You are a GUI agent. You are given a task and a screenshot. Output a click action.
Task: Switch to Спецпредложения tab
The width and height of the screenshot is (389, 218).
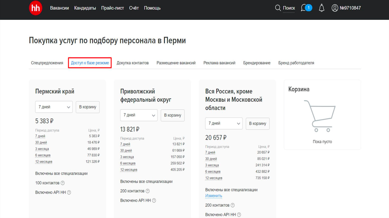point(47,63)
